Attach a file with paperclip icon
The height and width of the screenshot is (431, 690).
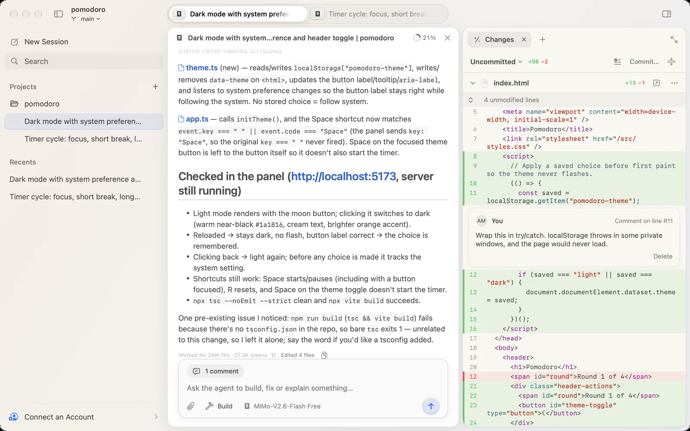pyautogui.click(x=191, y=406)
